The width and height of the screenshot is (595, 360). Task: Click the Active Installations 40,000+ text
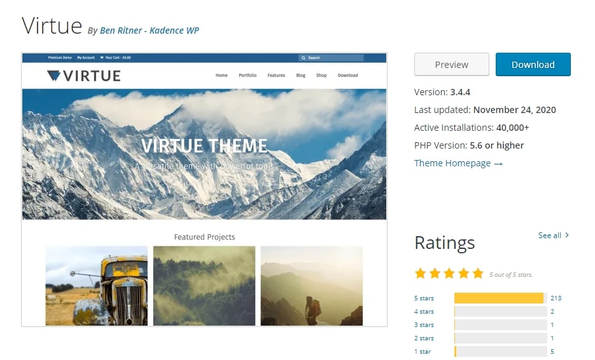click(x=472, y=128)
